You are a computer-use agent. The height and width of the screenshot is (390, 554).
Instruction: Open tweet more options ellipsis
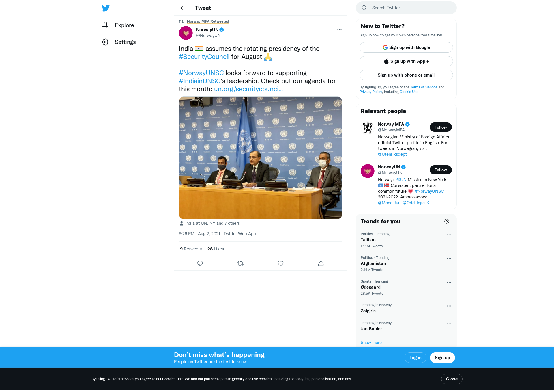click(339, 30)
